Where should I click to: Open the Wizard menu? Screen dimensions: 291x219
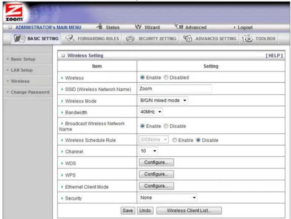coord(152,27)
